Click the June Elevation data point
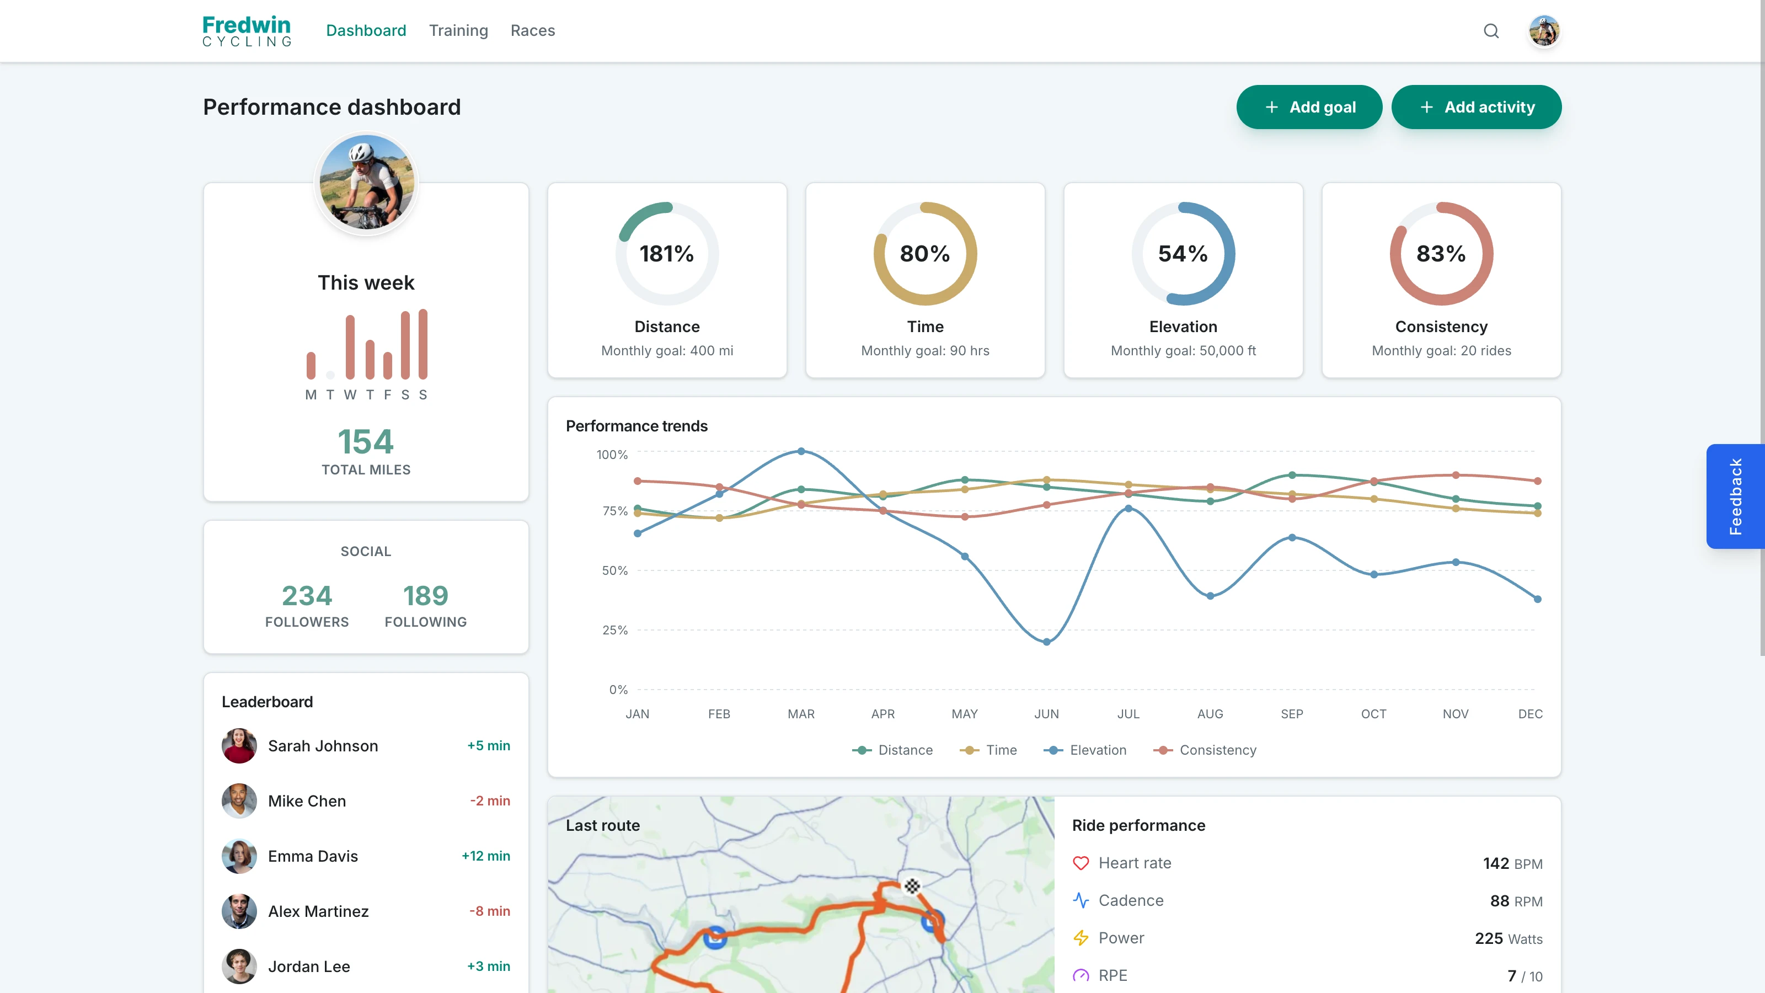The height and width of the screenshot is (993, 1765). click(1046, 642)
